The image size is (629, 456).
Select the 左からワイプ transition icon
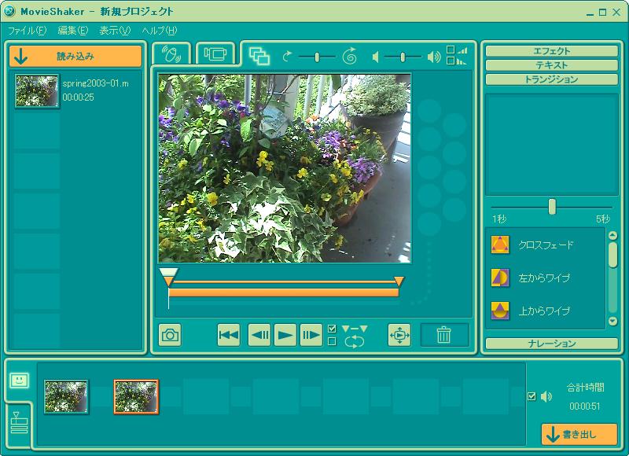coord(500,278)
